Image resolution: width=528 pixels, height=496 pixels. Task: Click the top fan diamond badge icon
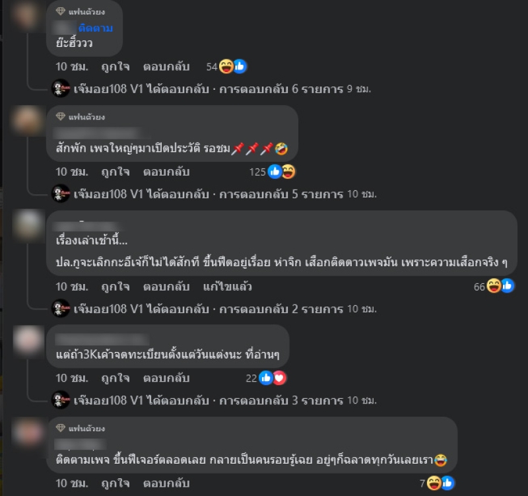pyautogui.click(x=61, y=11)
